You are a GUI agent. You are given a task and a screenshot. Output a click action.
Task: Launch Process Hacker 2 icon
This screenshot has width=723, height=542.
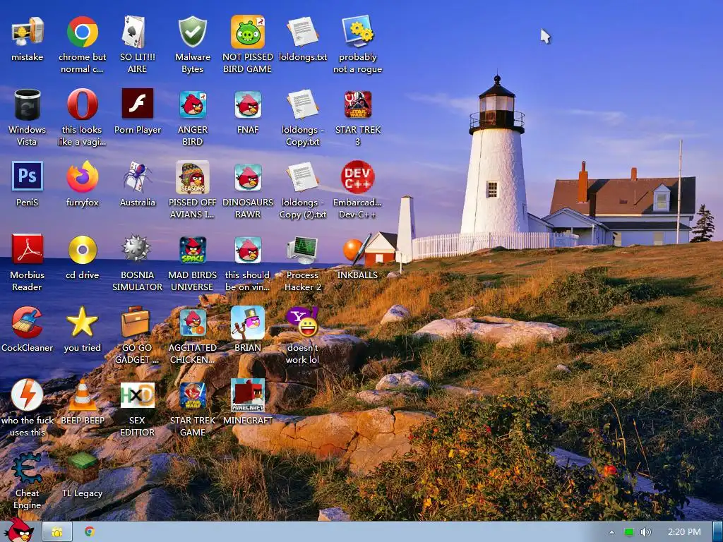tap(302, 250)
